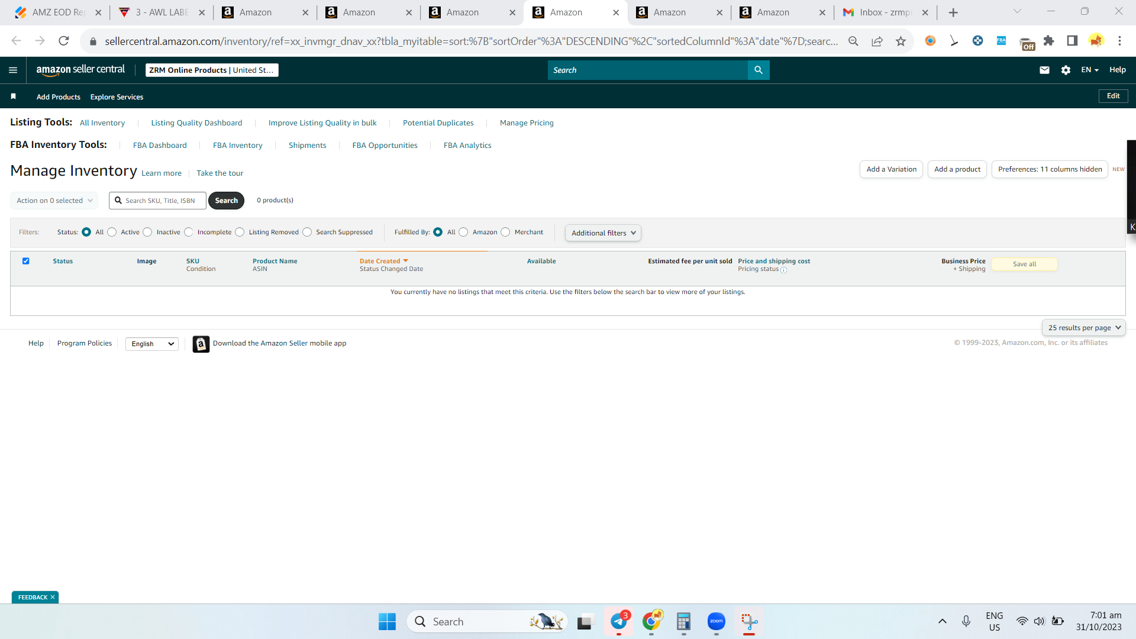Screen dimensions: 1136x639
Task: Select the Search Suppressed status filter
Action: [x=307, y=232]
